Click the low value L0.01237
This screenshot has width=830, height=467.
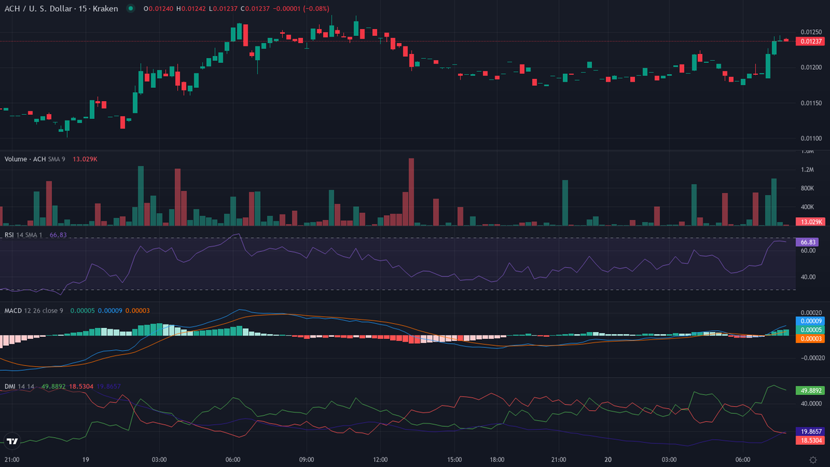tap(223, 8)
